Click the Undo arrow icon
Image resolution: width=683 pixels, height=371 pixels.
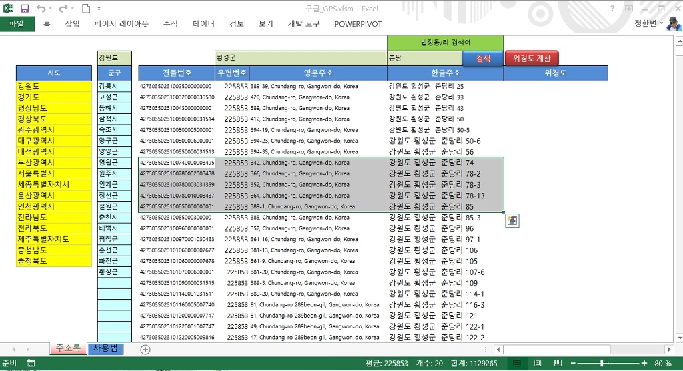(x=41, y=9)
